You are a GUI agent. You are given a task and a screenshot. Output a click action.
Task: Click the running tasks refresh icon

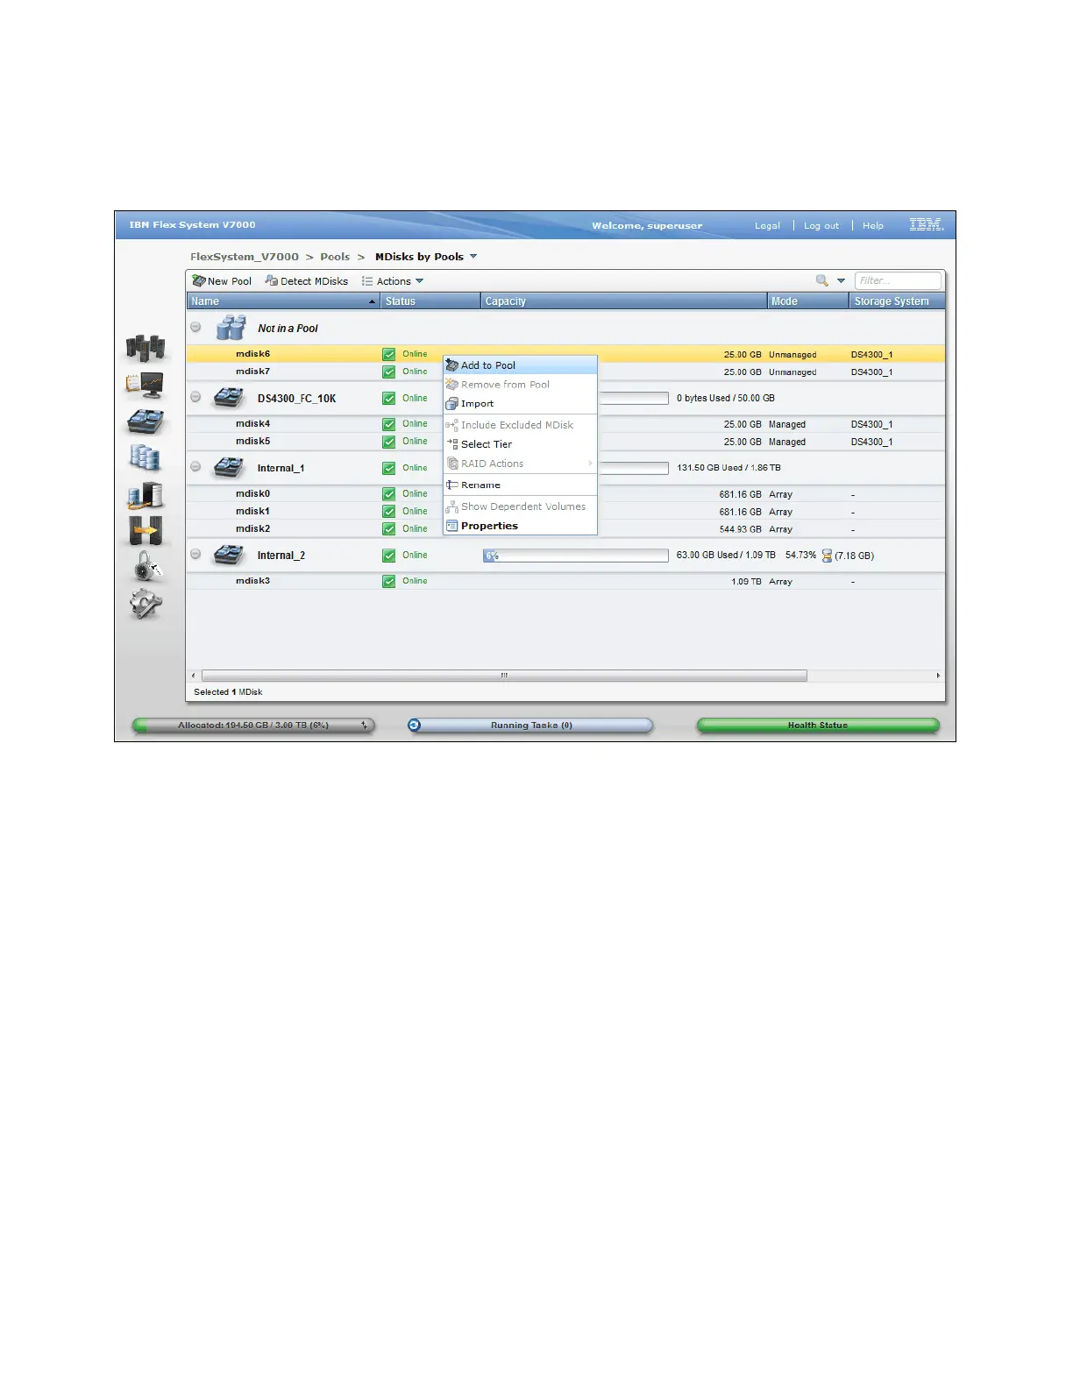click(x=415, y=725)
